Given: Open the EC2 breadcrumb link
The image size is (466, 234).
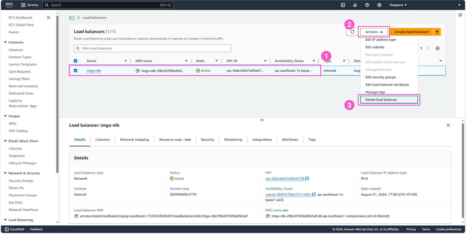Looking at the screenshot, I should tap(72, 17).
